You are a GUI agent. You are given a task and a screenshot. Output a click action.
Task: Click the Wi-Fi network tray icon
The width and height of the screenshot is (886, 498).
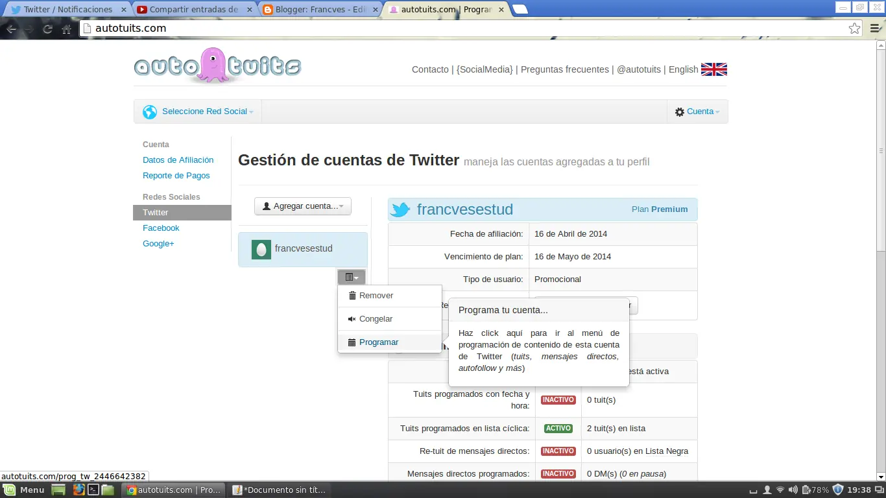tap(780, 490)
